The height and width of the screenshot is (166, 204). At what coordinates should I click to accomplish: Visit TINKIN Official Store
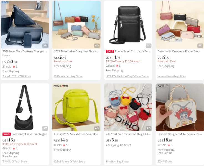click(15, 162)
